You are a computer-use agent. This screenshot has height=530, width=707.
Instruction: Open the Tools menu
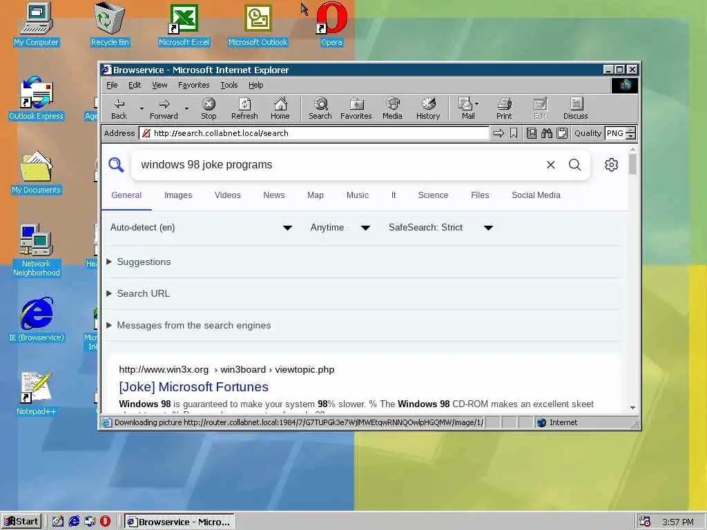[x=229, y=85]
